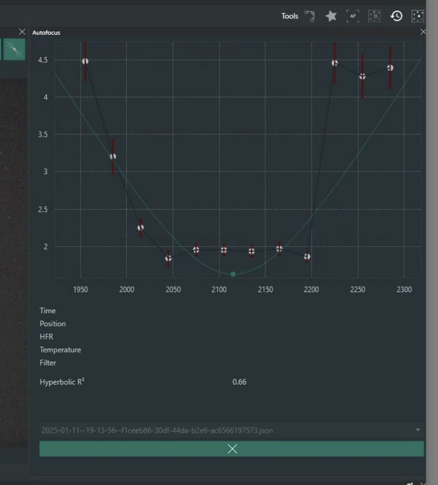Close the Autofocus panel

pyautogui.click(x=423, y=32)
